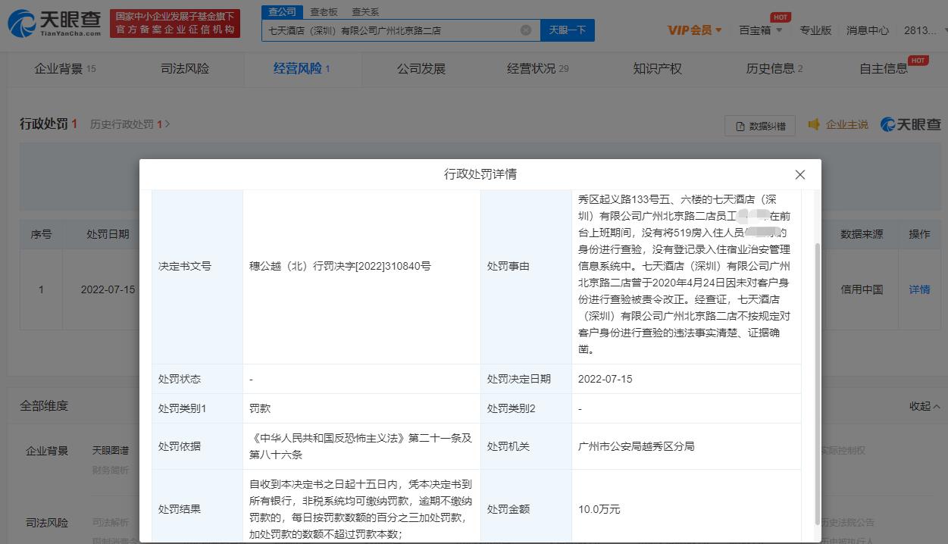Click the dialog's vertical scrollbar
Viewport: 948px width, 544px height.
coord(816,385)
